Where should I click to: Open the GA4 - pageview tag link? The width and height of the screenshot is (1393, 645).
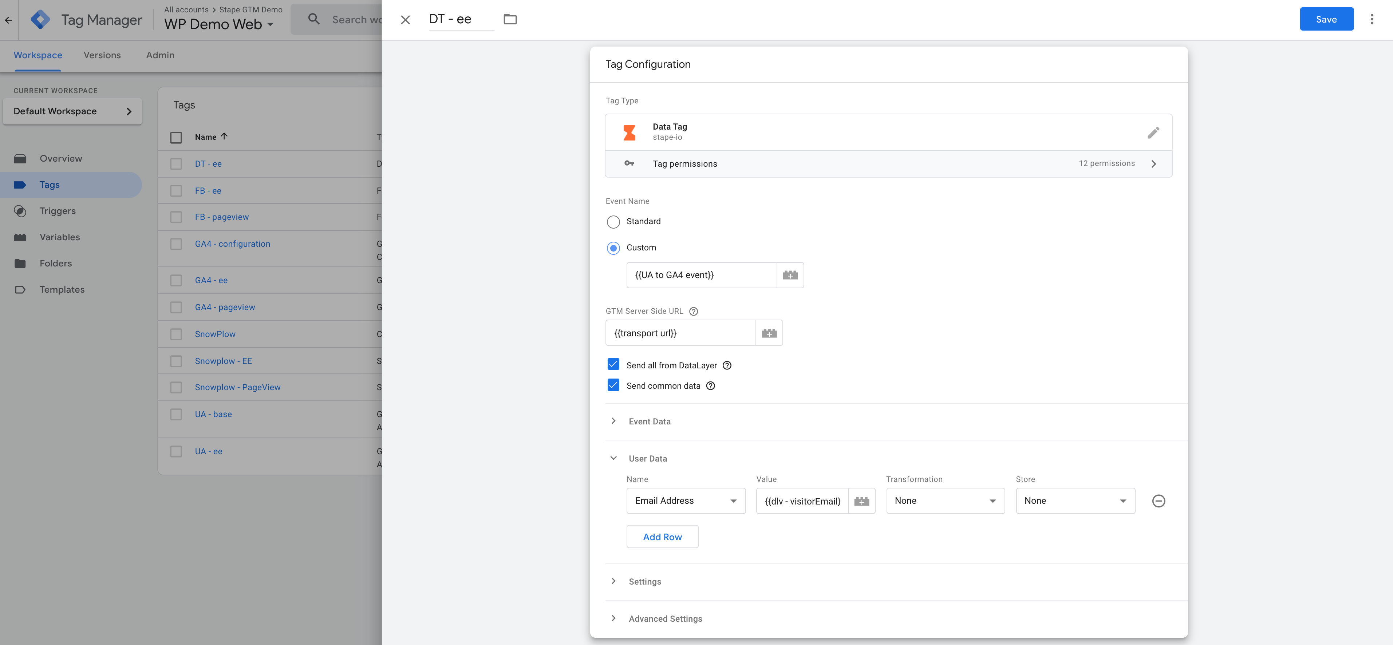(x=225, y=307)
